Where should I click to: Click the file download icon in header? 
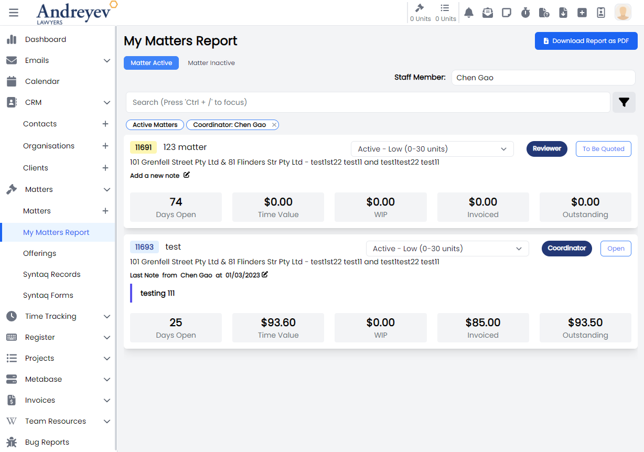click(563, 13)
